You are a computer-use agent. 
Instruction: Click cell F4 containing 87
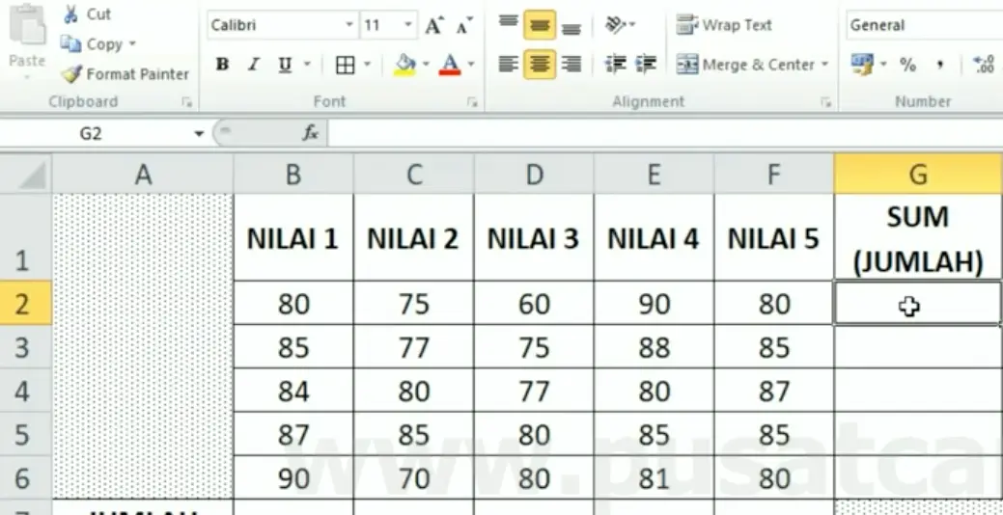[774, 391]
